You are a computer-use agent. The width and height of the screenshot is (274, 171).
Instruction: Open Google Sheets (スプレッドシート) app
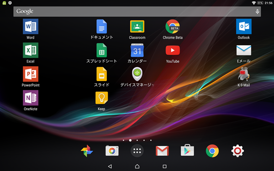click(101, 50)
